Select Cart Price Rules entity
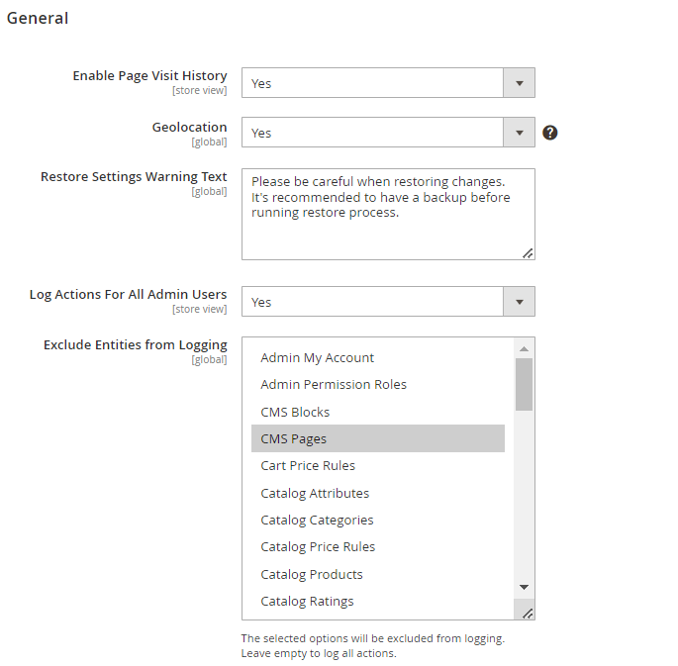678x666 pixels. click(377, 465)
